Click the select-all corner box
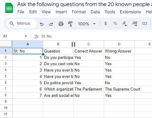The width and height of the screenshot is (152, 118). click(x=6, y=44)
